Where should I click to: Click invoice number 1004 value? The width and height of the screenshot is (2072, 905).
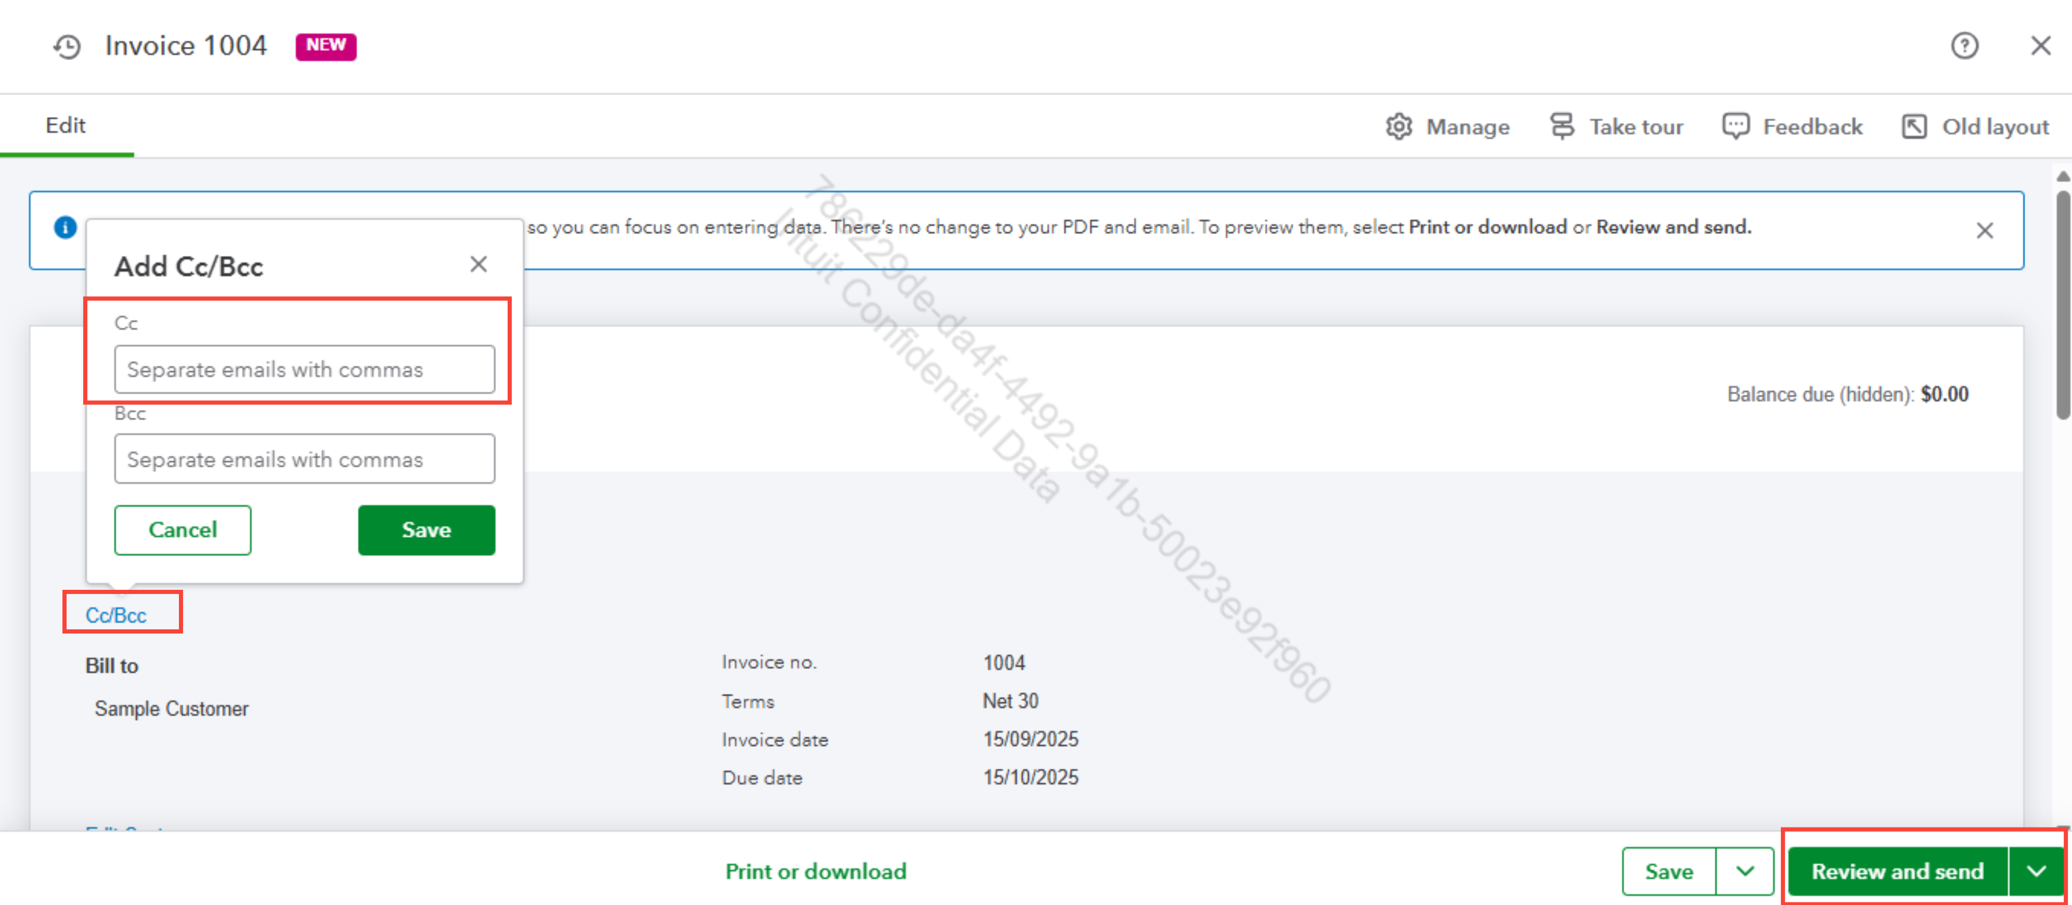(1004, 663)
